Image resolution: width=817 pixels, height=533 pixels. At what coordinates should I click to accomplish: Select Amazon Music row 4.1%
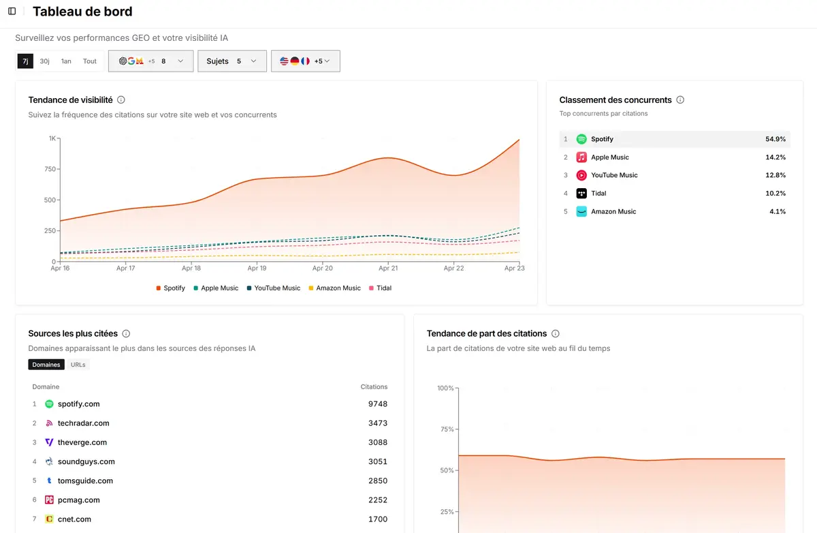675,212
